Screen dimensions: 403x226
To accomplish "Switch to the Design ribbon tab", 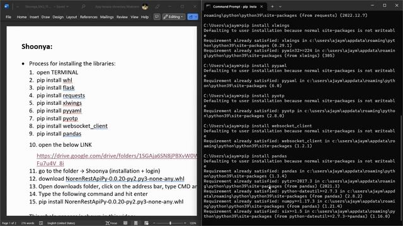I will [x=58, y=17].
